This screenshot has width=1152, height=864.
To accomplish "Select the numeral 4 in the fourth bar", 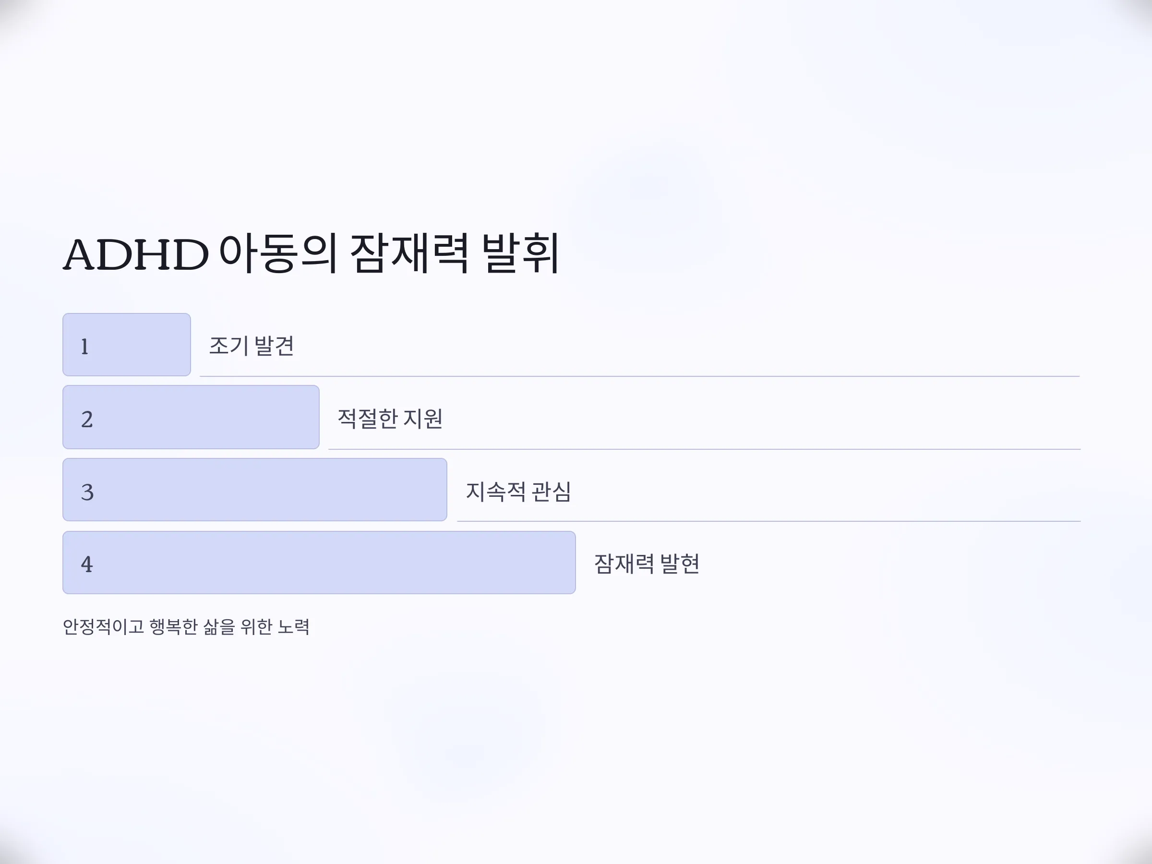I will 87,564.
